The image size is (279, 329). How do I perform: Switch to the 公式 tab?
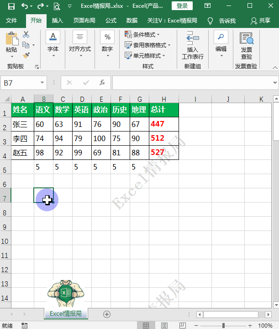point(111,21)
